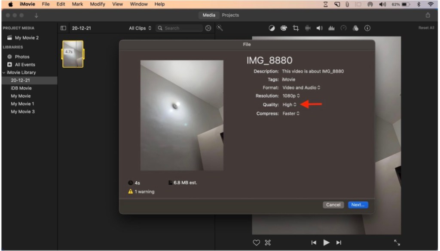Image resolution: width=440 pixels, height=251 pixels.
Task: Open the Compress Faster dropdown
Action: point(291,114)
